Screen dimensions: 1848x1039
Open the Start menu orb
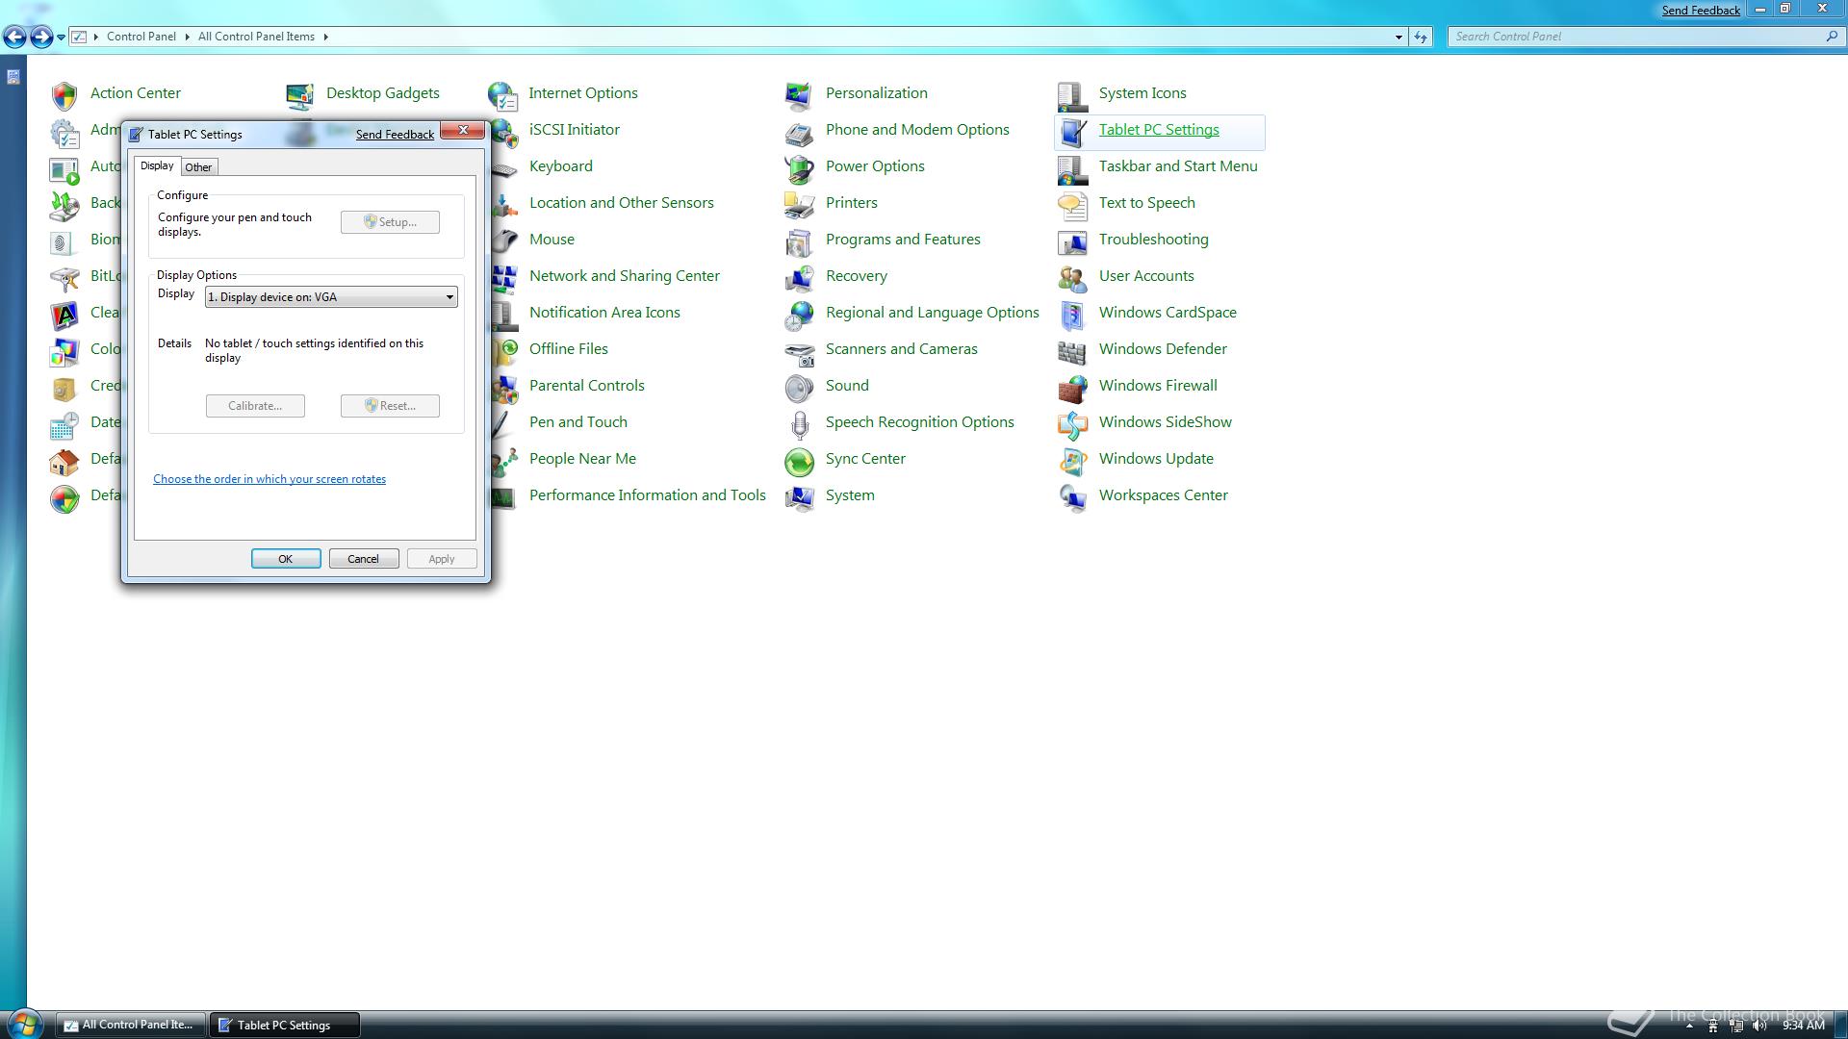(24, 1024)
